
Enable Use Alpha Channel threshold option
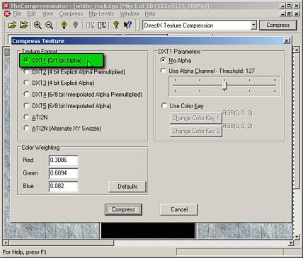pyautogui.click(x=207, y=71)
